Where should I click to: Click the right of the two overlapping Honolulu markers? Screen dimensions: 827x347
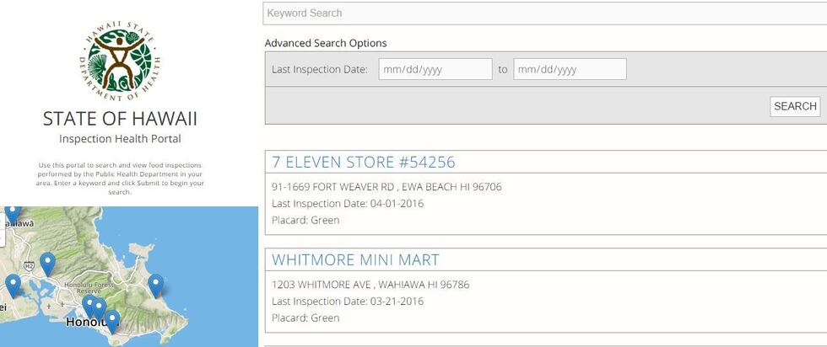pyautogui.click(x=100, y=308)
